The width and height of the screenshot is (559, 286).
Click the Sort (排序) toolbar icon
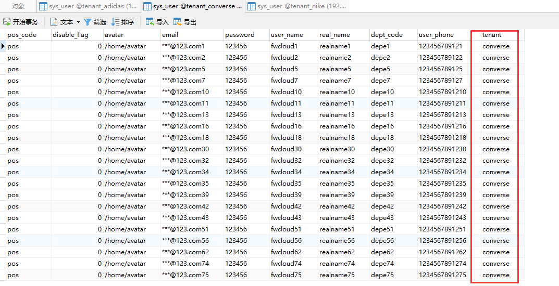[115, 22]
